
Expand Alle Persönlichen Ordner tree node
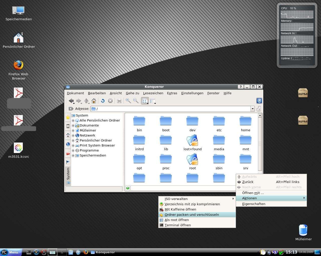tap(73, 120)
